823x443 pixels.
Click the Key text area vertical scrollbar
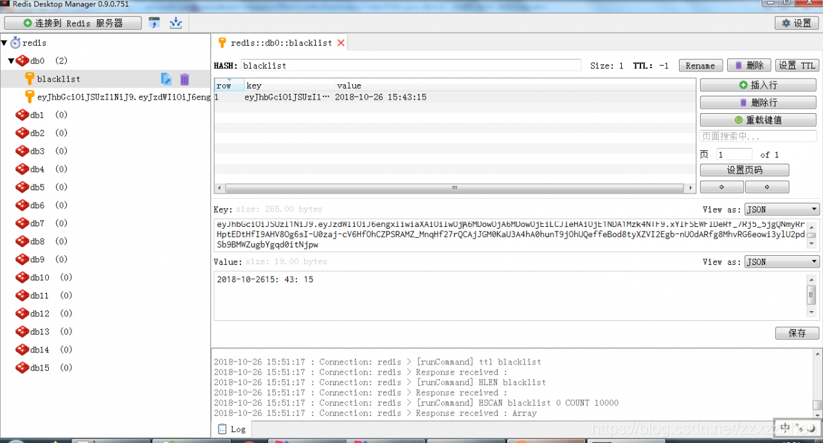[x=812, y=235]
